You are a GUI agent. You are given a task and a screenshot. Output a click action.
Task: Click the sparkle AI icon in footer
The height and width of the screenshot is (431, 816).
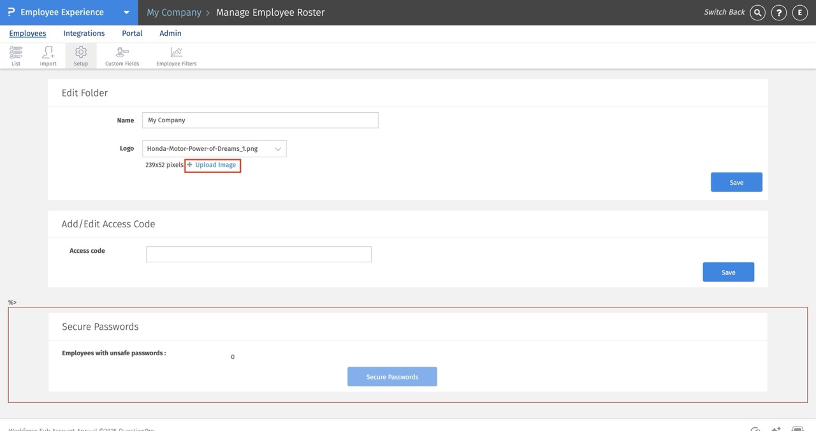pos(776,429)
